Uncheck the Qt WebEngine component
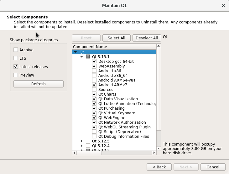 (x=94, y=117)
